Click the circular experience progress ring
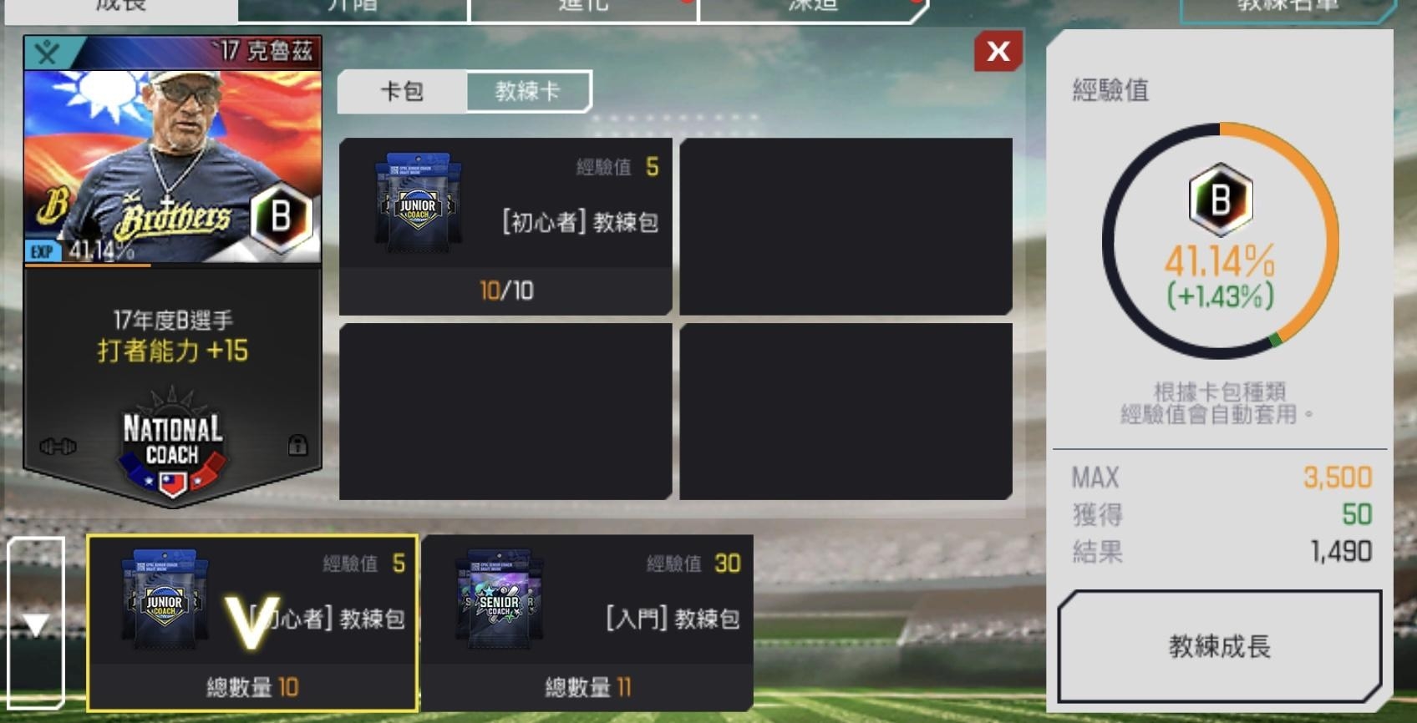The width and height of the screenshot is (1417, 723). [x=1221, y=242]
